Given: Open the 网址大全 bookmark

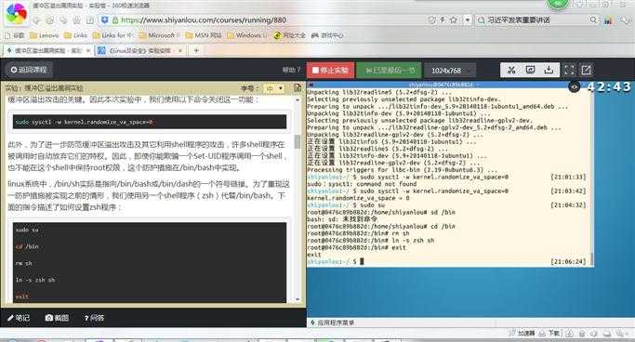Looking at the screenshot, I should [289, 35].
